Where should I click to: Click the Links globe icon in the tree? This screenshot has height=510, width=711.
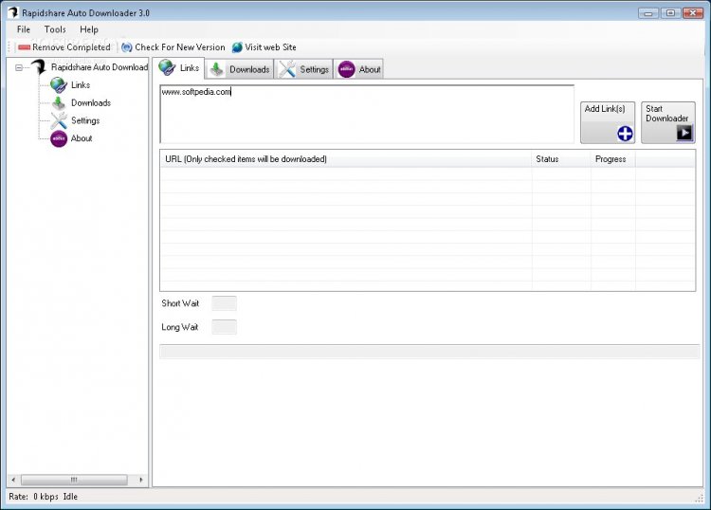pos(59,84)
